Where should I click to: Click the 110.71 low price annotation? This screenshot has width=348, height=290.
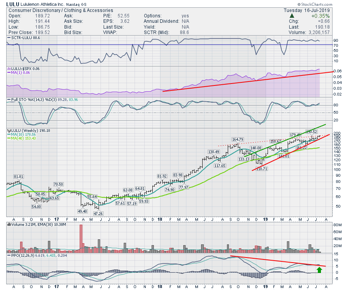[x=262, y=169]
